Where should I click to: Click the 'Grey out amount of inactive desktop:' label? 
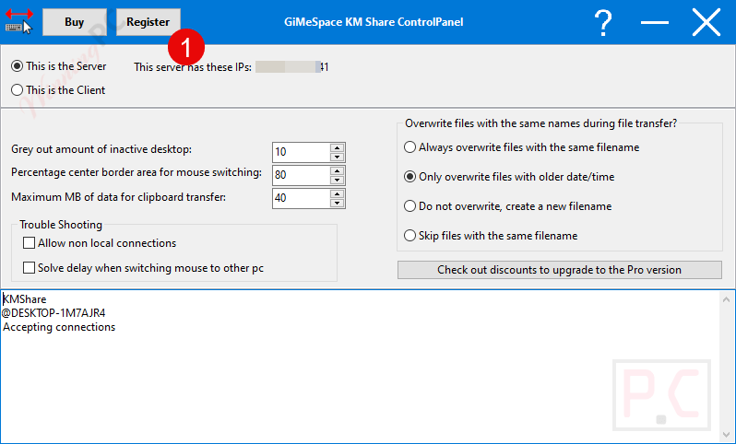101,149
